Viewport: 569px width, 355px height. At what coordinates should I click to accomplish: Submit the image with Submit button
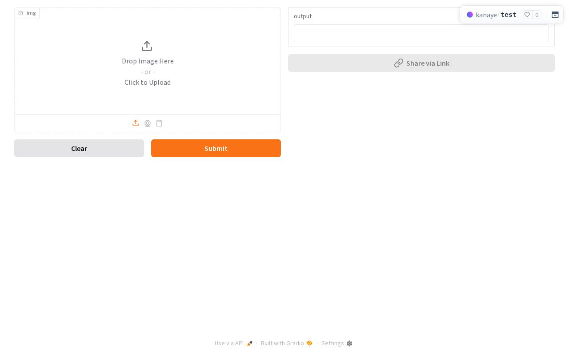(x=216, y=148)
